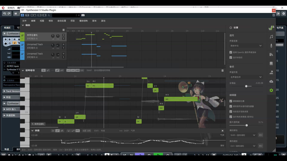Uncheck 启用 OpenGL 图形界面渲染 checkbox

click(x=230, y=52)
